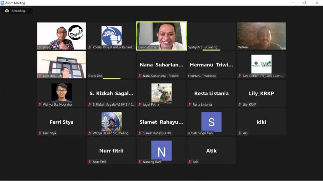Click muted mic icon next to Nanang Hari
Image resolution: width=323 pixels, height=181 pixels.
[140, 162]
